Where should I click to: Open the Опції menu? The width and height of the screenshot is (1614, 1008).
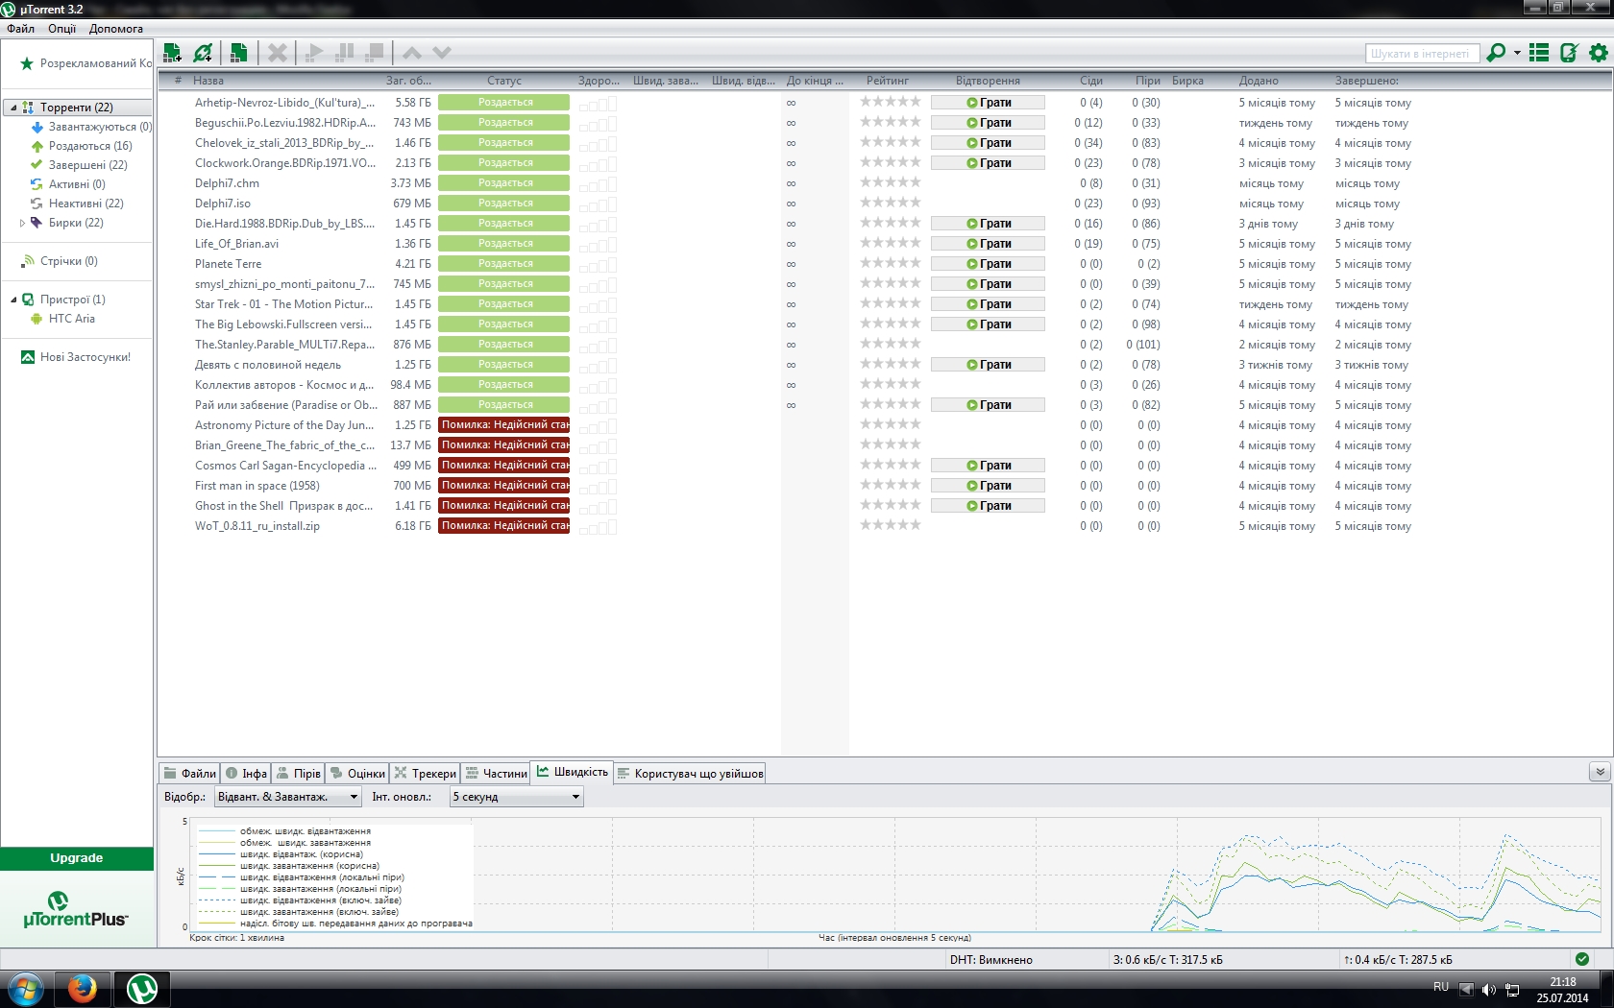61,29
